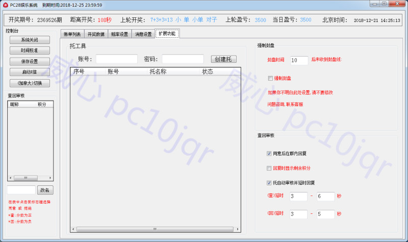Image resolution: width=408 pixels, height=242 pixels.
Task: Click the 创建托 button
Action: pyautogui.click(x=223, y=59)
